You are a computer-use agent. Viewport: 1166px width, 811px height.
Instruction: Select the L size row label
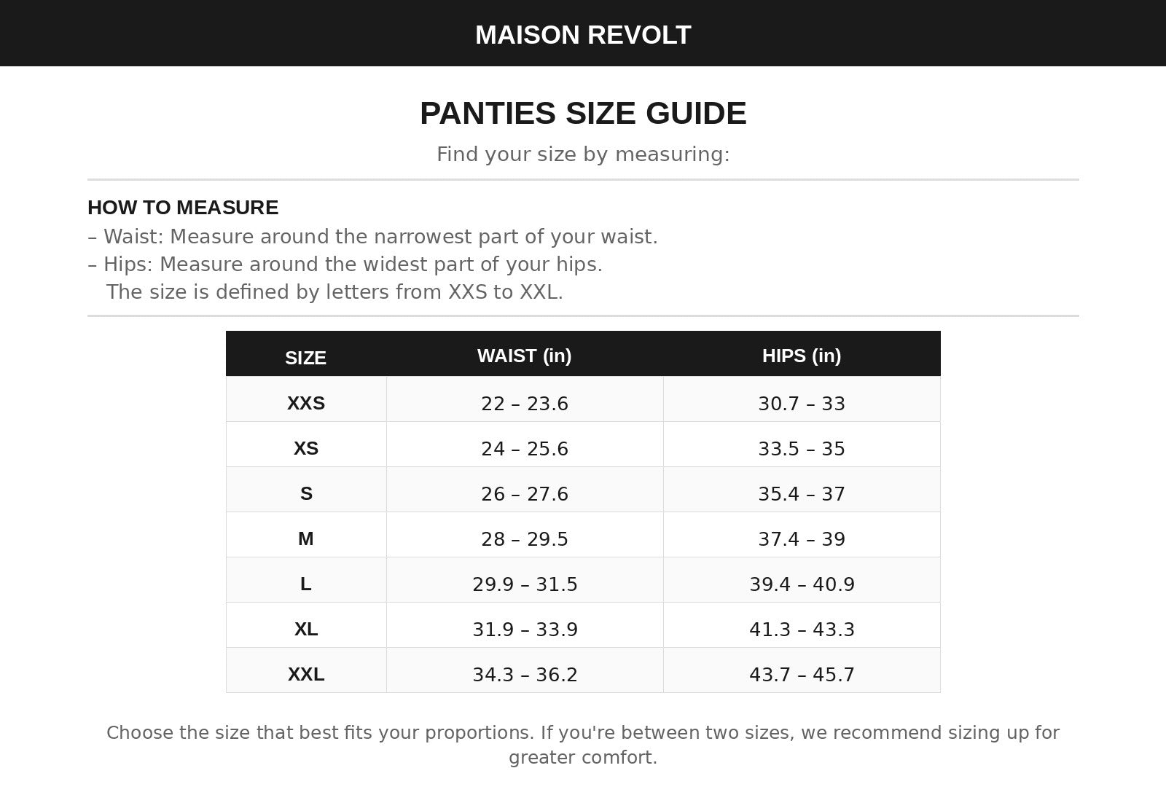click(306, 584)
